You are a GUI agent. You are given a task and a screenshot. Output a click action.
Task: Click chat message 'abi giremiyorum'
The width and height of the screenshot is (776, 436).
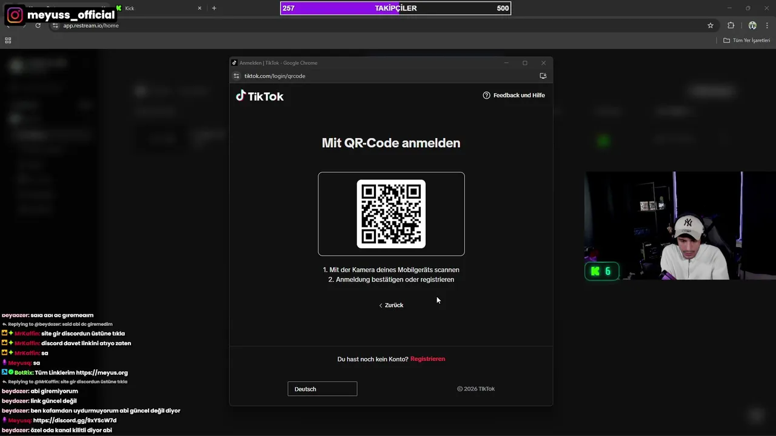pyautogui.click(x=54, y=391)
